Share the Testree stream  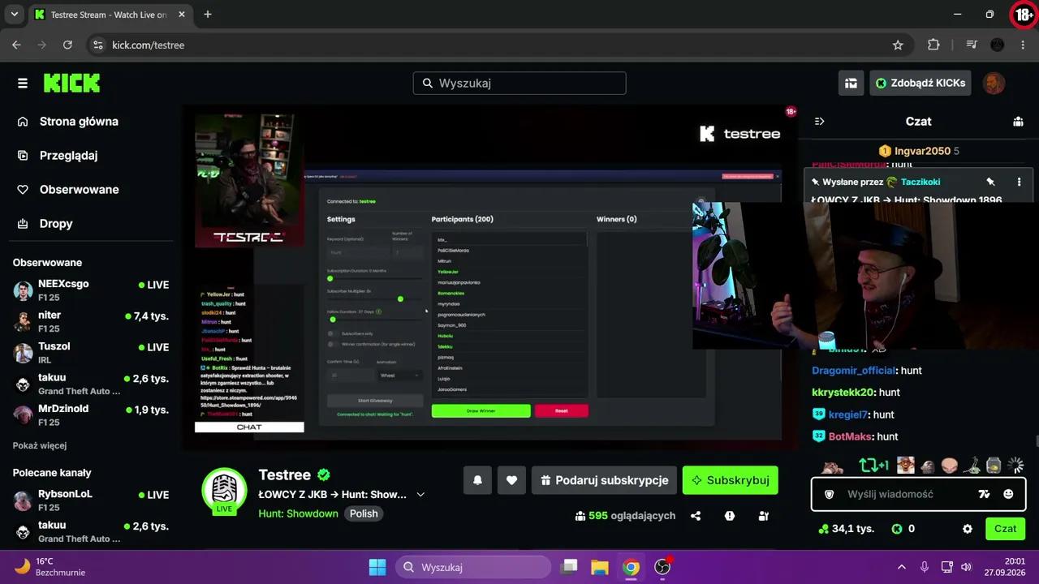pos(696,516)
